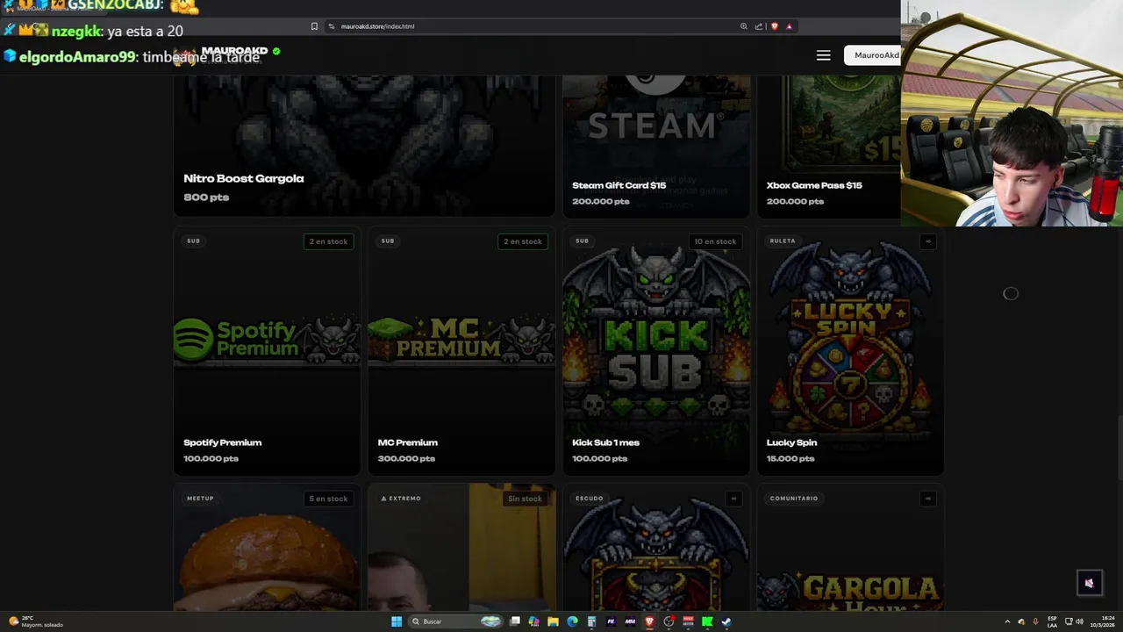The height and width of the screenshot is (632, 1123).
Task: Click the infinity stock badge on Lucky Spin
Action: point(928,241)
